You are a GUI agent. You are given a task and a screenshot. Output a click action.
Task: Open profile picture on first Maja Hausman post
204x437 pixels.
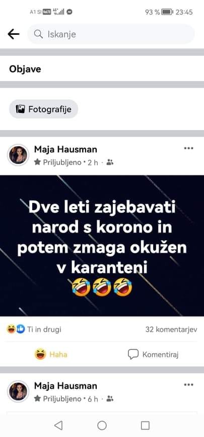coord(18,155)
